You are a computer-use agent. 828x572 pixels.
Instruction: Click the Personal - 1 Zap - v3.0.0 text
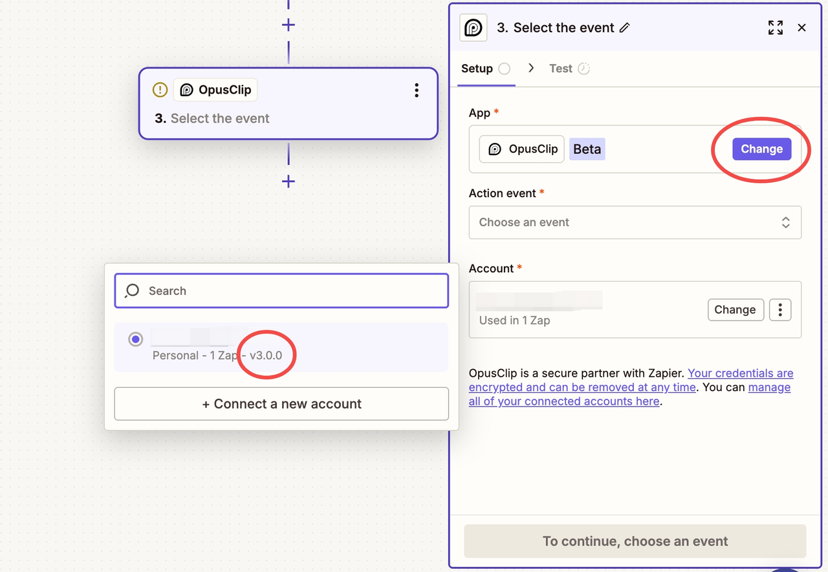point(217,355)
